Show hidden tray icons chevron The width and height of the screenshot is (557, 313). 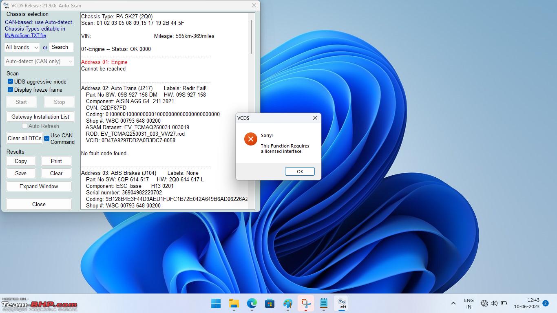tap(453, 303)
